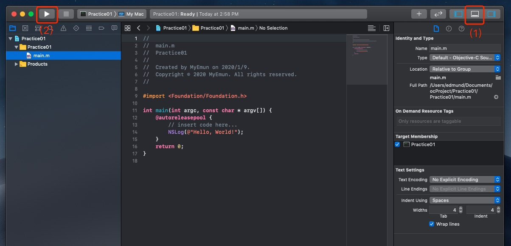Reveal full path in Finder arrow icon
This screenshot has height=246, width=511.
[x=496, y=97]
